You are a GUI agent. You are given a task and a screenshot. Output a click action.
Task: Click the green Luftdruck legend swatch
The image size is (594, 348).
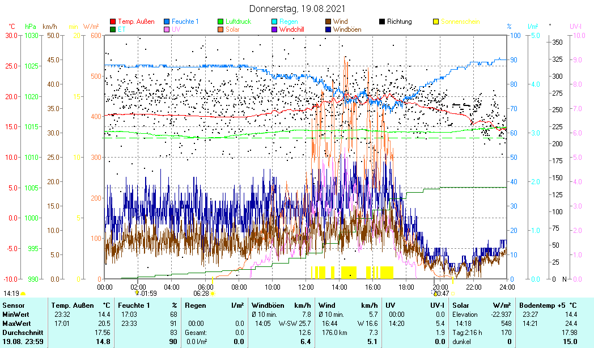[x=220, y=22]
